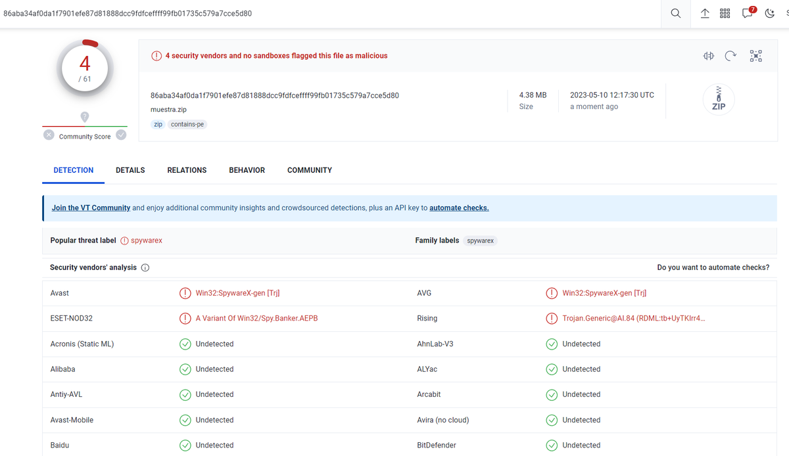Screen dimensions: 789x456
Task: Follow the automate checks link
Action: point(459,208)
